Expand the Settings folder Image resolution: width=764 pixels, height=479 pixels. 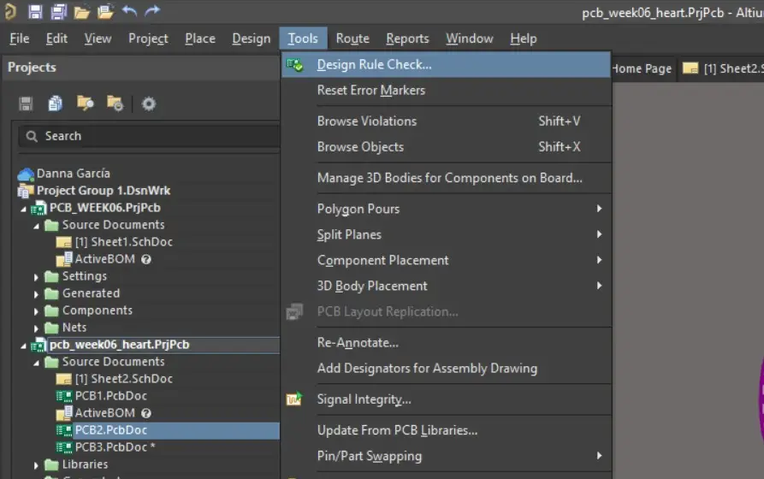click(x=37, y=276)
